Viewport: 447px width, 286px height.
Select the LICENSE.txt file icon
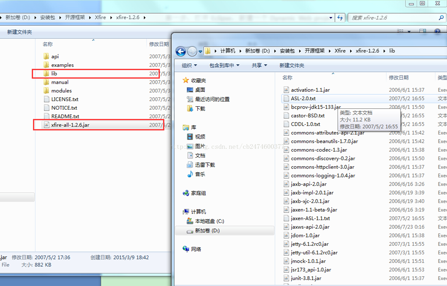[x=47, y=99]
